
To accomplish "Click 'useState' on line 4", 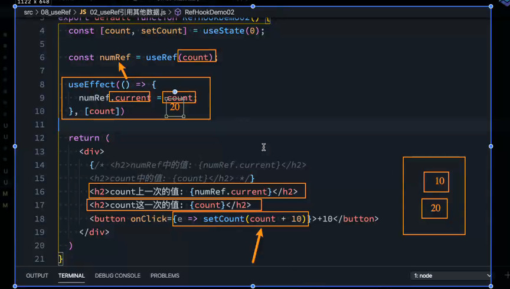I will click(x=224, y=31).
